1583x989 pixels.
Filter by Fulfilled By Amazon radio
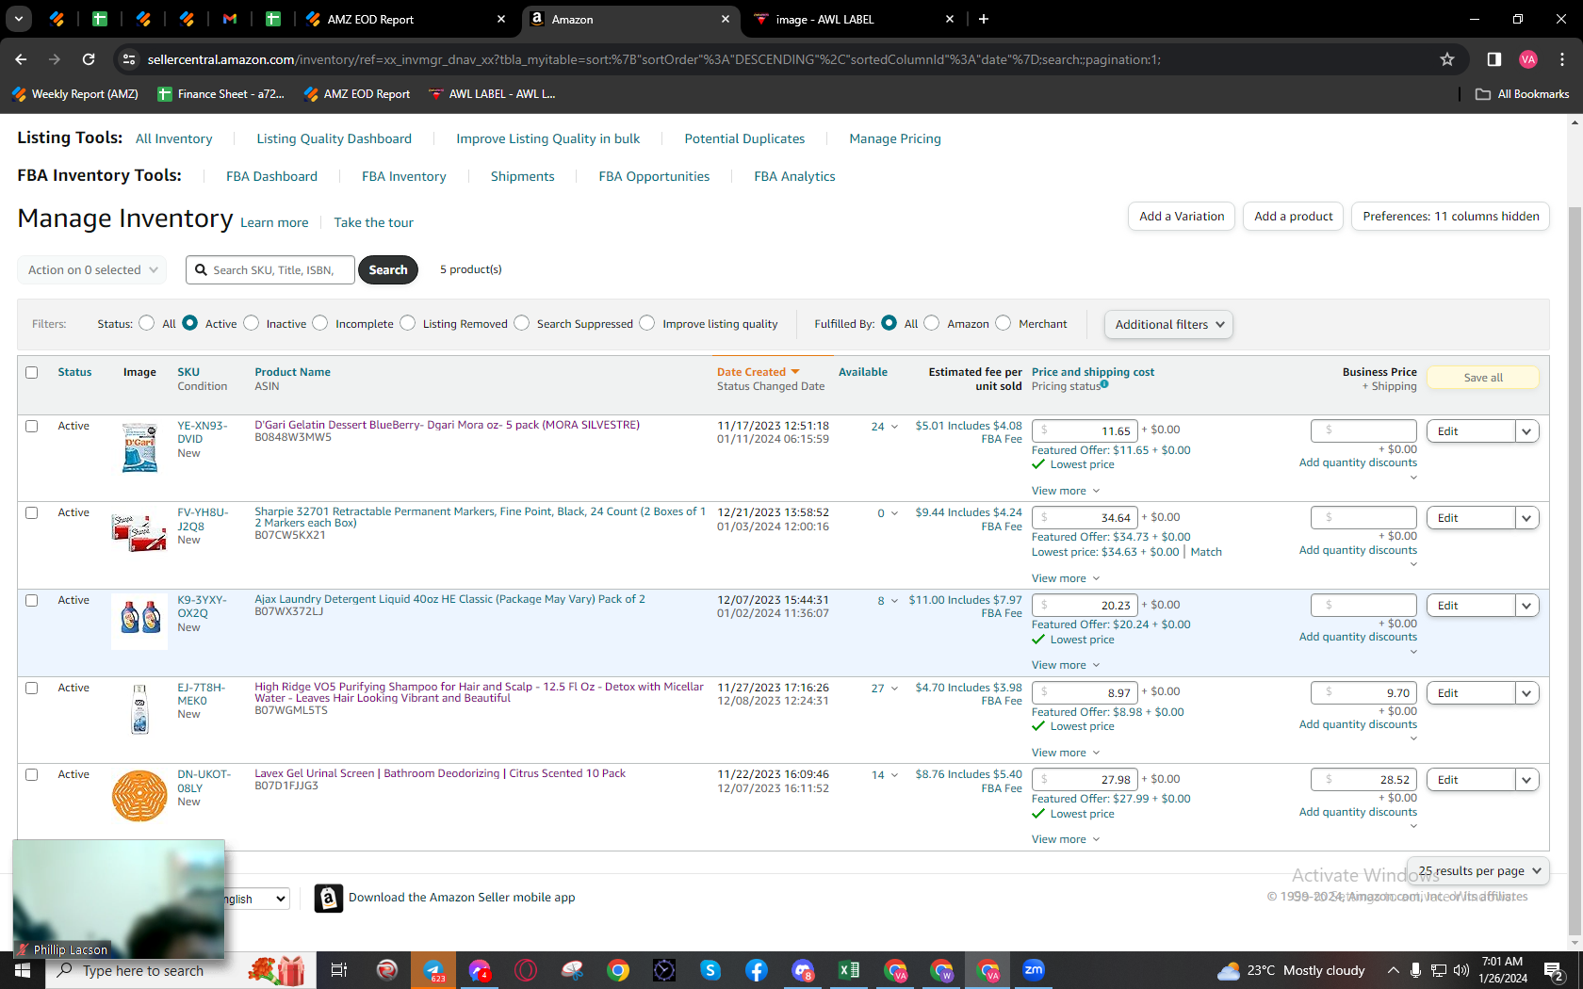[932, 323]
